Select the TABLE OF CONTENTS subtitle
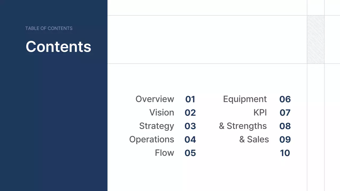This screenshot has height=191, width=340. click(x=49, y=28)
